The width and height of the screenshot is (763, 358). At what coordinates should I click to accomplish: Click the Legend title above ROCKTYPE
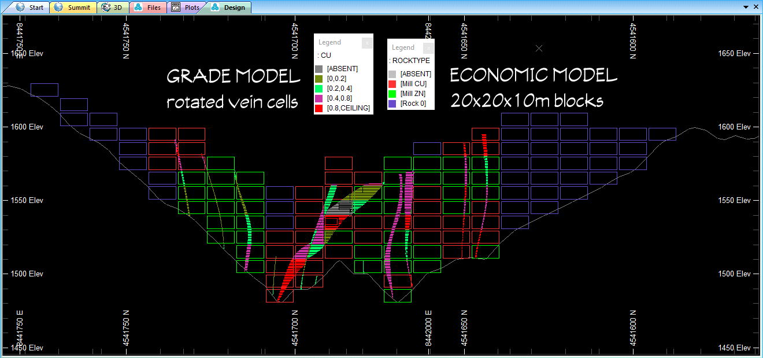pos(403,47)
